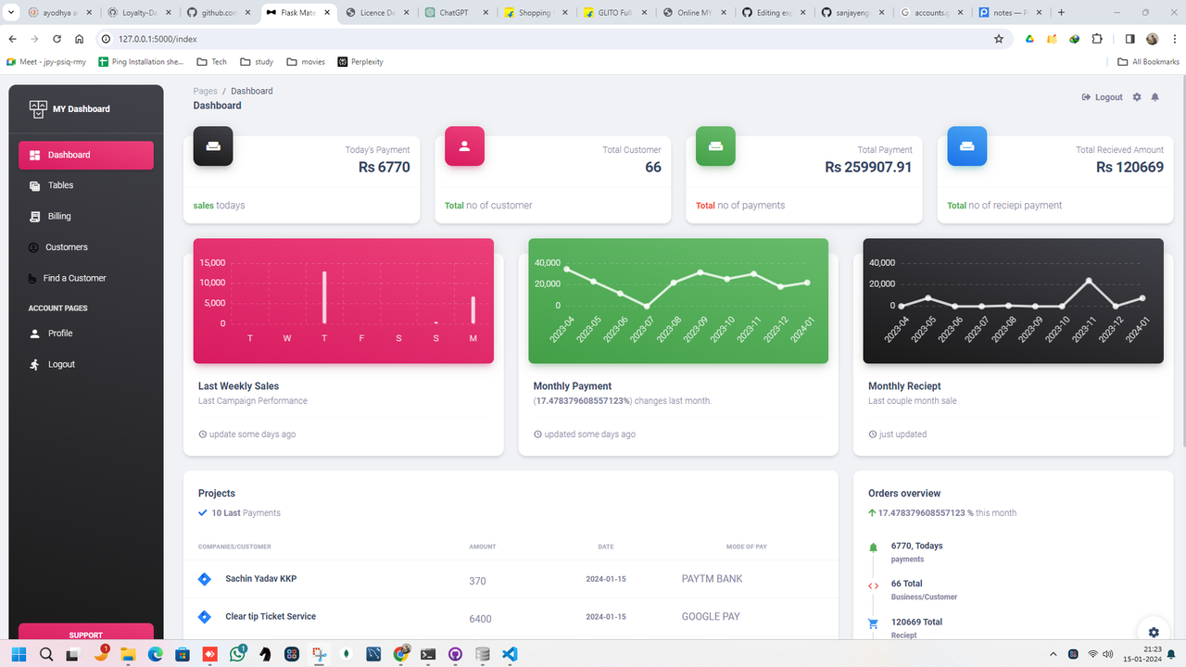This screenshot has width=1186, height=667.
Task: Expand the study bookmarks folder
Action: pos(256,61)
